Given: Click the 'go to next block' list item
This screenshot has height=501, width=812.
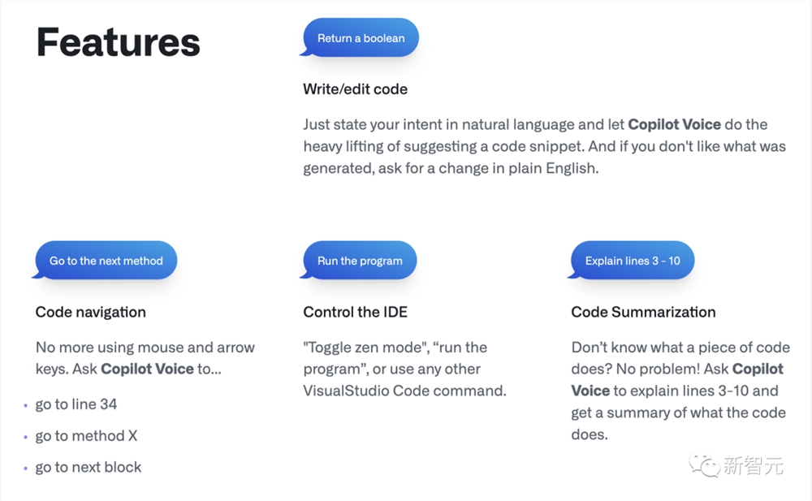Looking at the screenshot, I should click(88, 468).
